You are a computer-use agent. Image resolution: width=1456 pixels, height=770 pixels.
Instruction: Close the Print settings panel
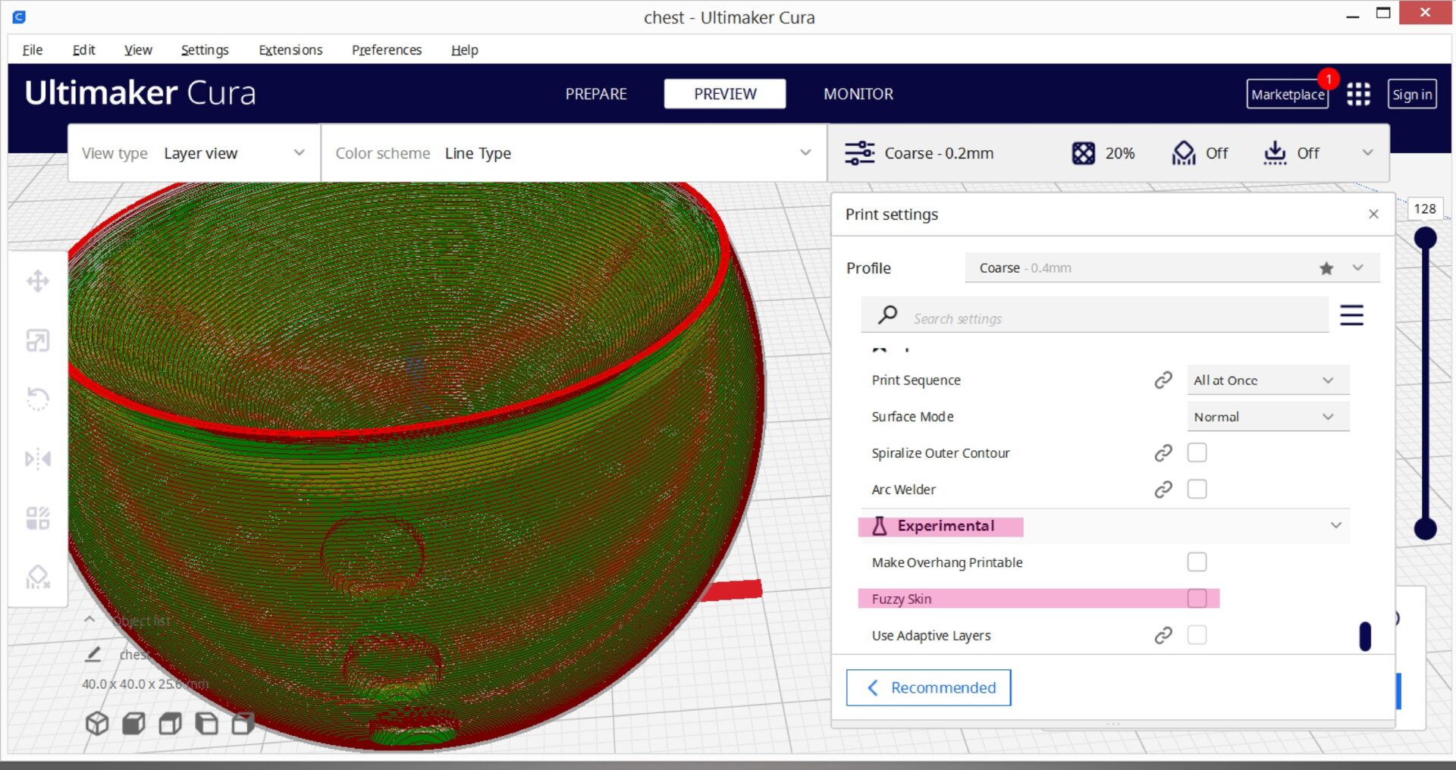[1373, 214]
